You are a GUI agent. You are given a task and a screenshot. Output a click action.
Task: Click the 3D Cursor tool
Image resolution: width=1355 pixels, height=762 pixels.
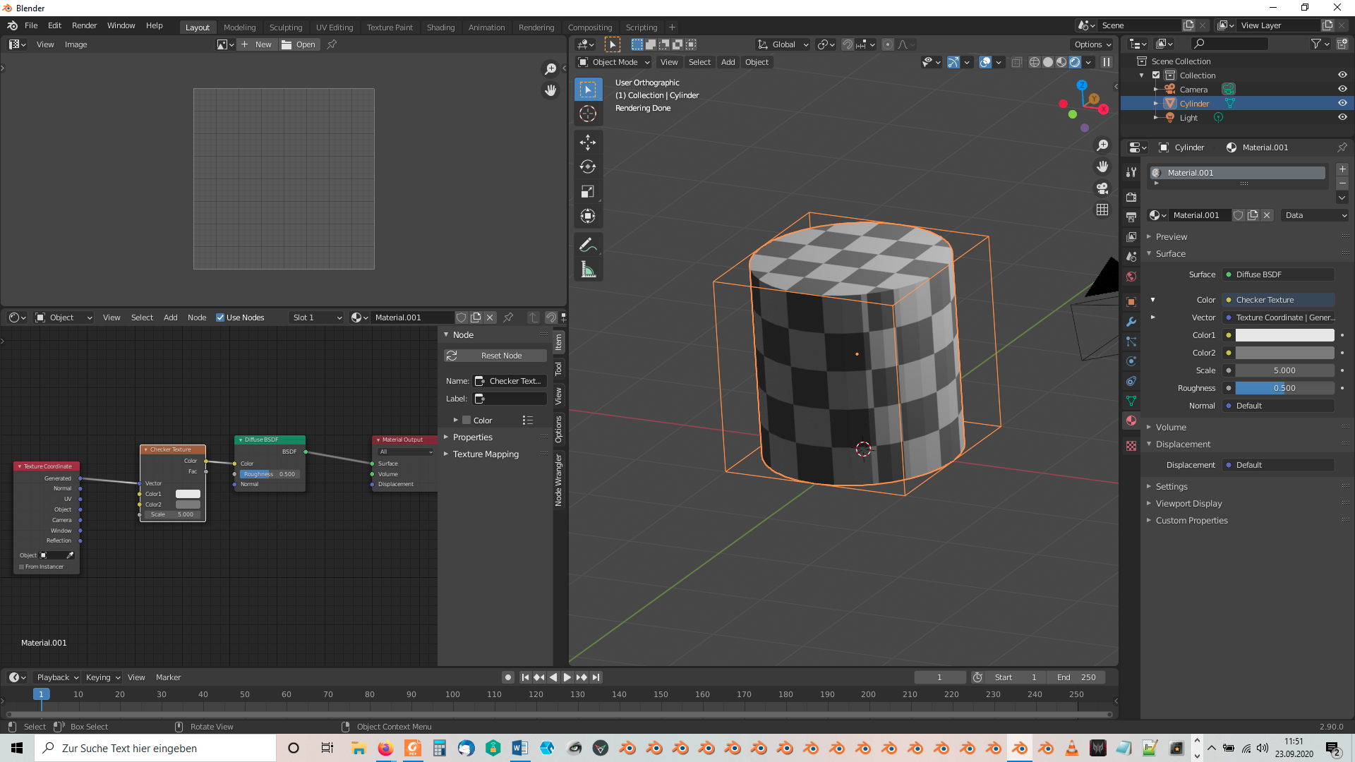[587, 114]
